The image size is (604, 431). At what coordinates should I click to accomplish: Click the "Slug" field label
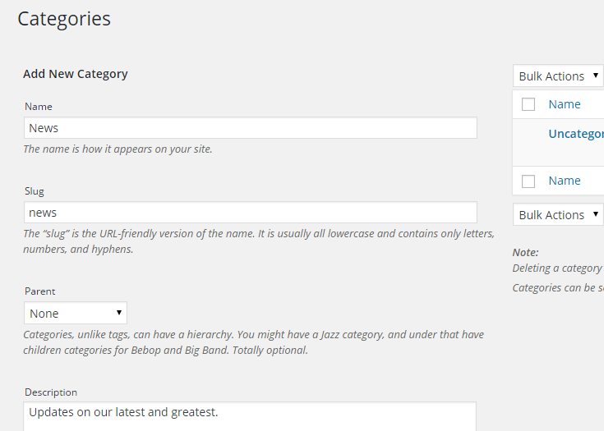click(x=35, y=191)
